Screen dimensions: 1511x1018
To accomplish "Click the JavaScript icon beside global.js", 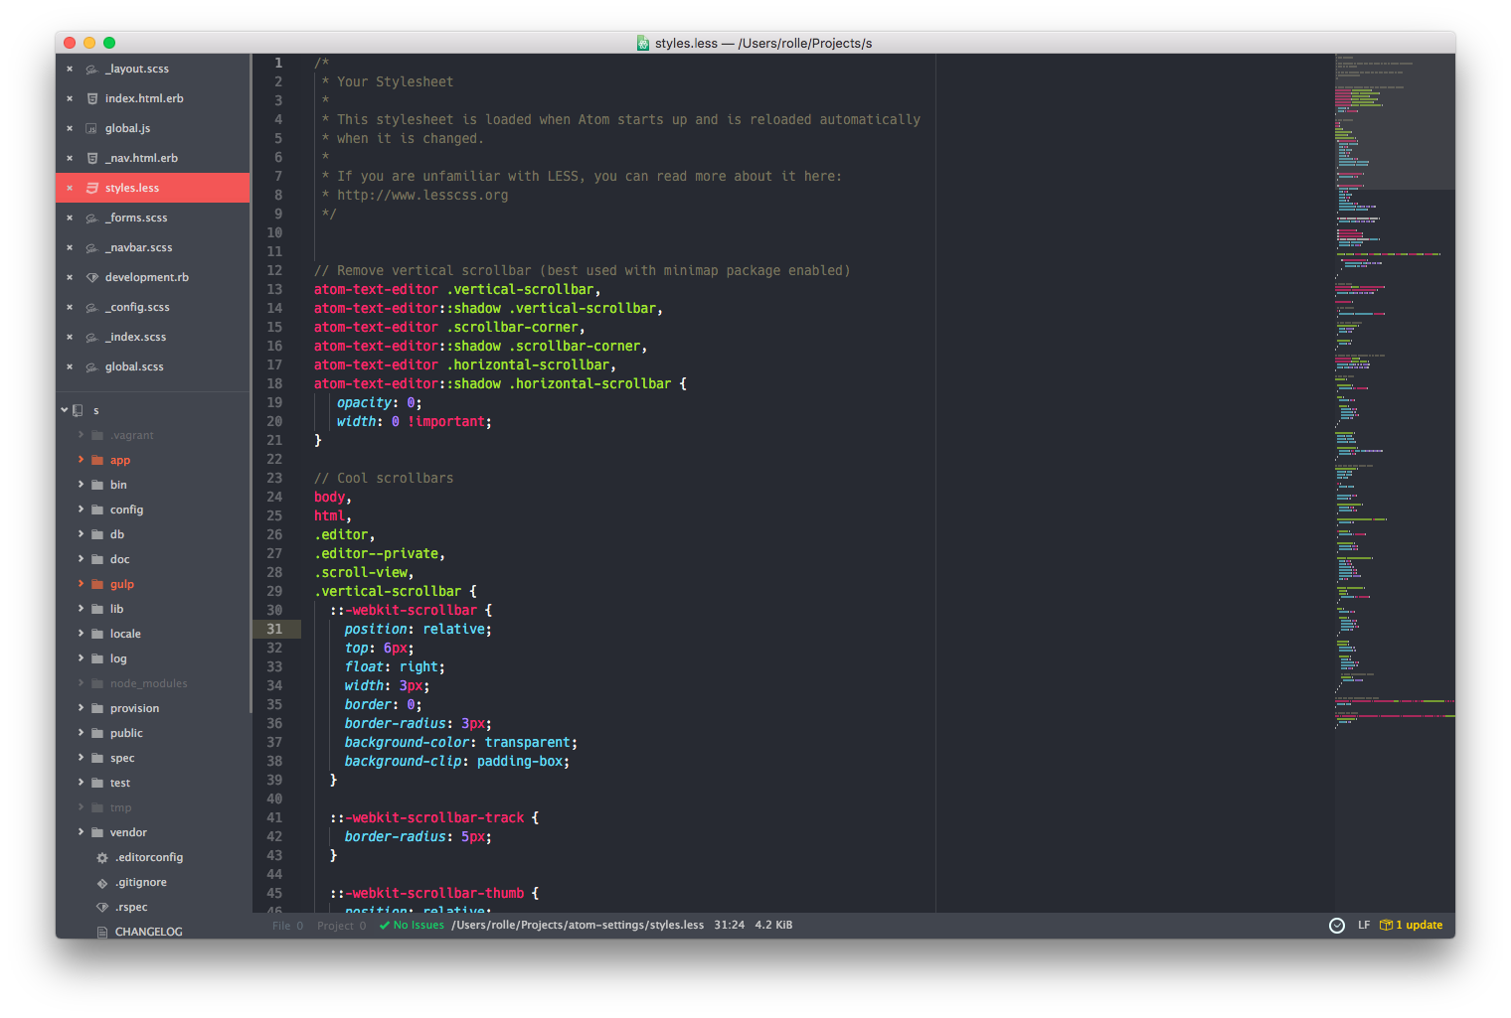I will pyautogui.click(x=91, y=128).
